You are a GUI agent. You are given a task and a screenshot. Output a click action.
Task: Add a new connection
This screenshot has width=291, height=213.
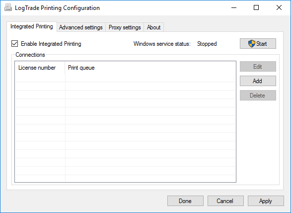258,81
